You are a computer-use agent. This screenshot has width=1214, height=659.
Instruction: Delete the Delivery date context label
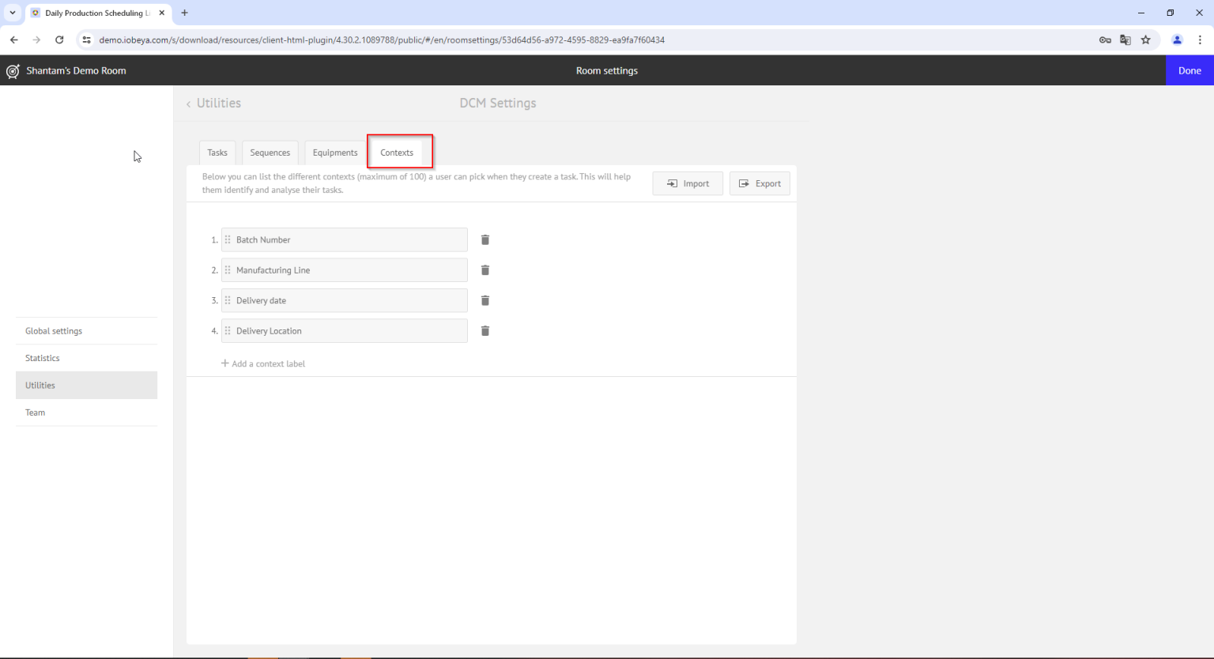pos(484,300)
